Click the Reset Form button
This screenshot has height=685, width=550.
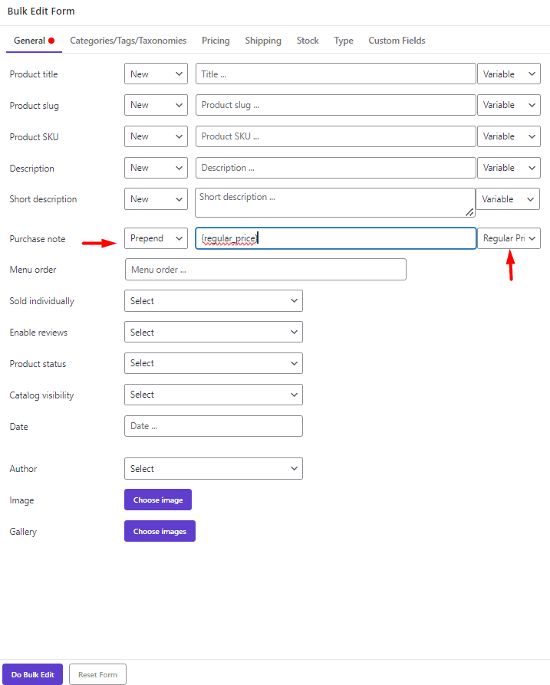[97, 674]
